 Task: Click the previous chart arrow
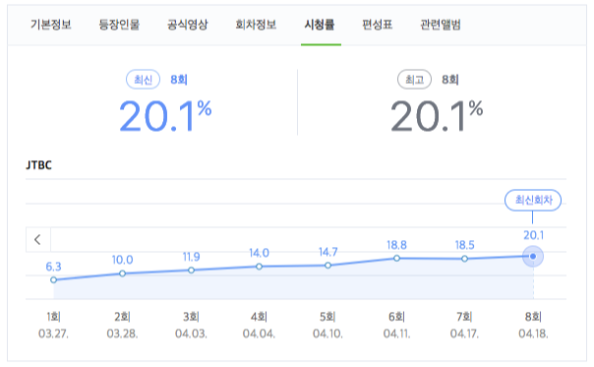(38, 240)
